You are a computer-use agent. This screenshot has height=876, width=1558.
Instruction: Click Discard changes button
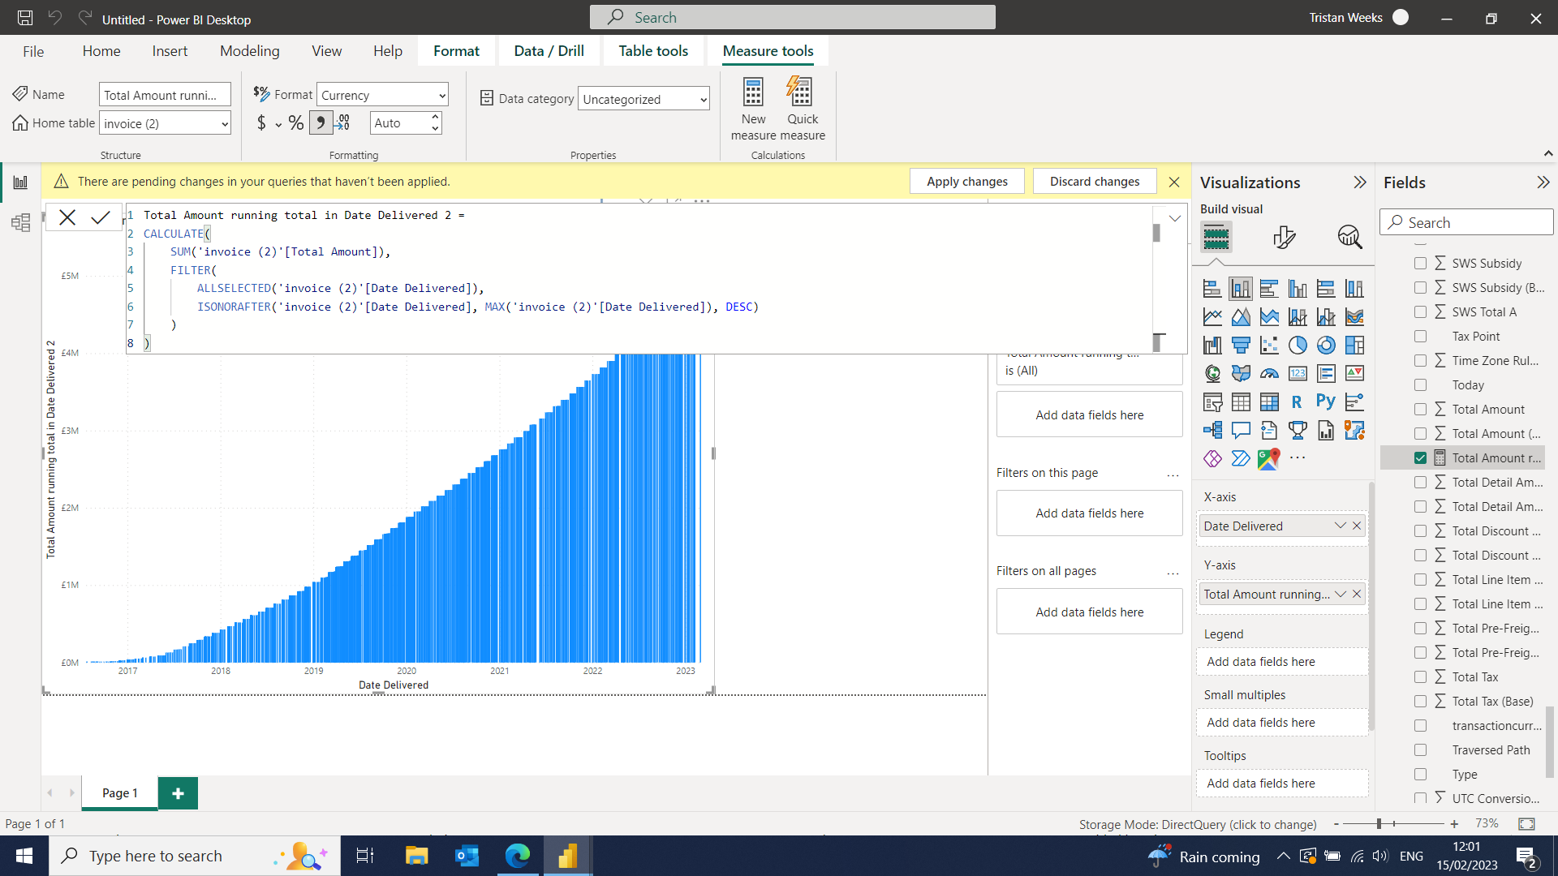coord(1095,182)
